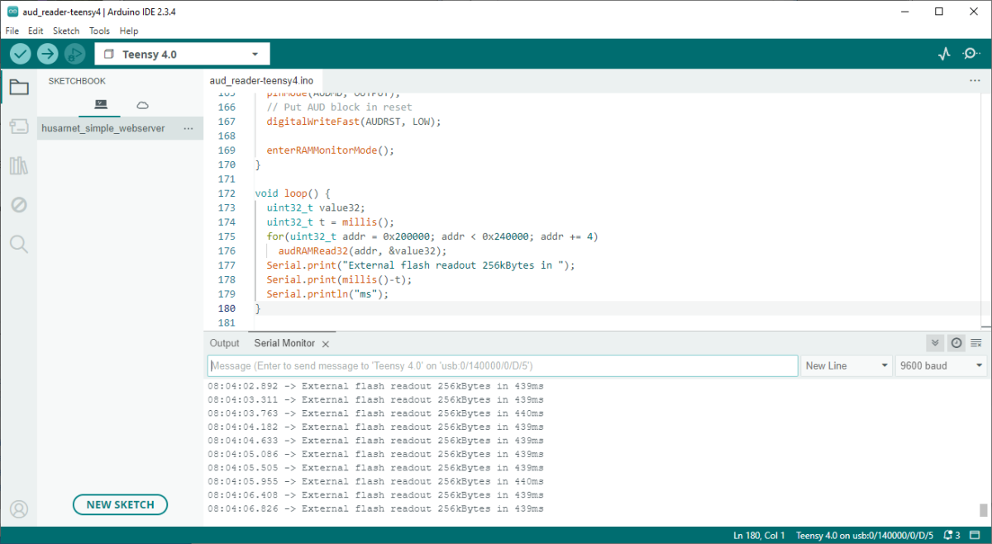Open the Serial Plotter icon
This screenshot has height=544, width=992.
point(944,53)
